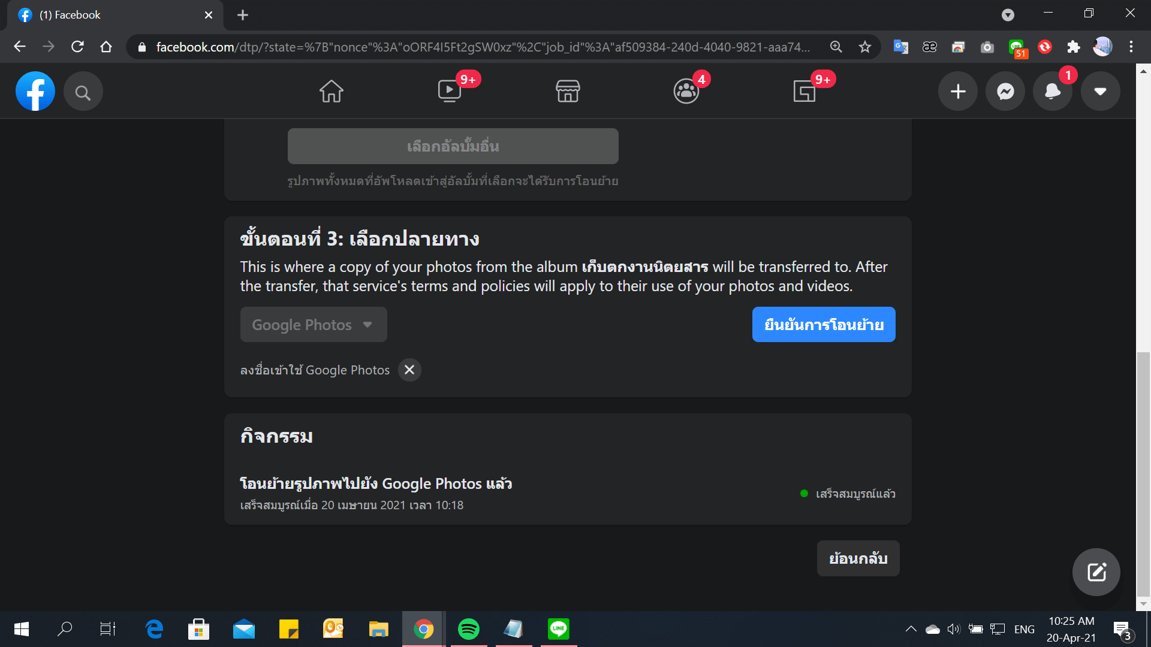The image size is (1151, 647).
Task: Click the URL address bar
Action: pos(483,47)
